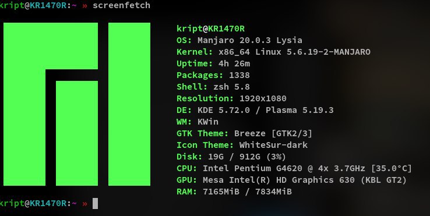The image size is (430, 216).
Task: Click the red prompt arrows on bottom line
Action: click(x=84, y=204)
